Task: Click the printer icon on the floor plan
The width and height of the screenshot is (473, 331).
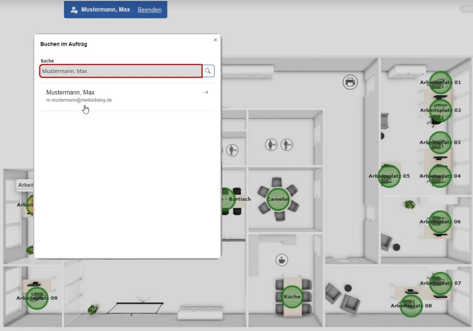Action: 350,82
